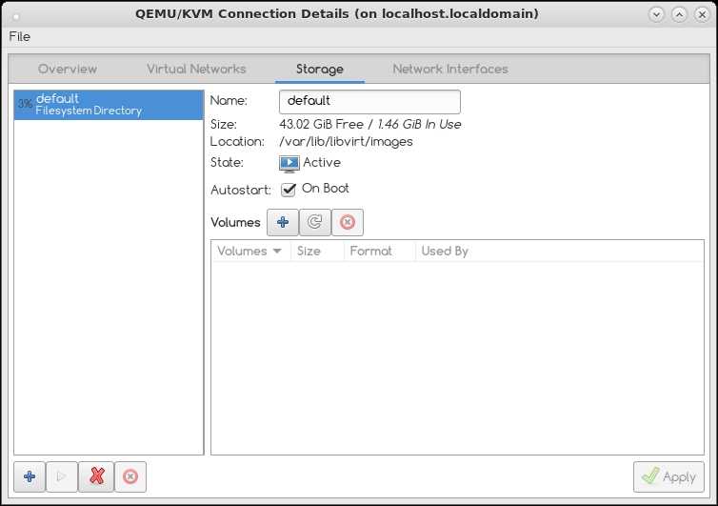This screenshot has width=718, height=506.
Task: Click the Apply button
Action: coord(668,477)
